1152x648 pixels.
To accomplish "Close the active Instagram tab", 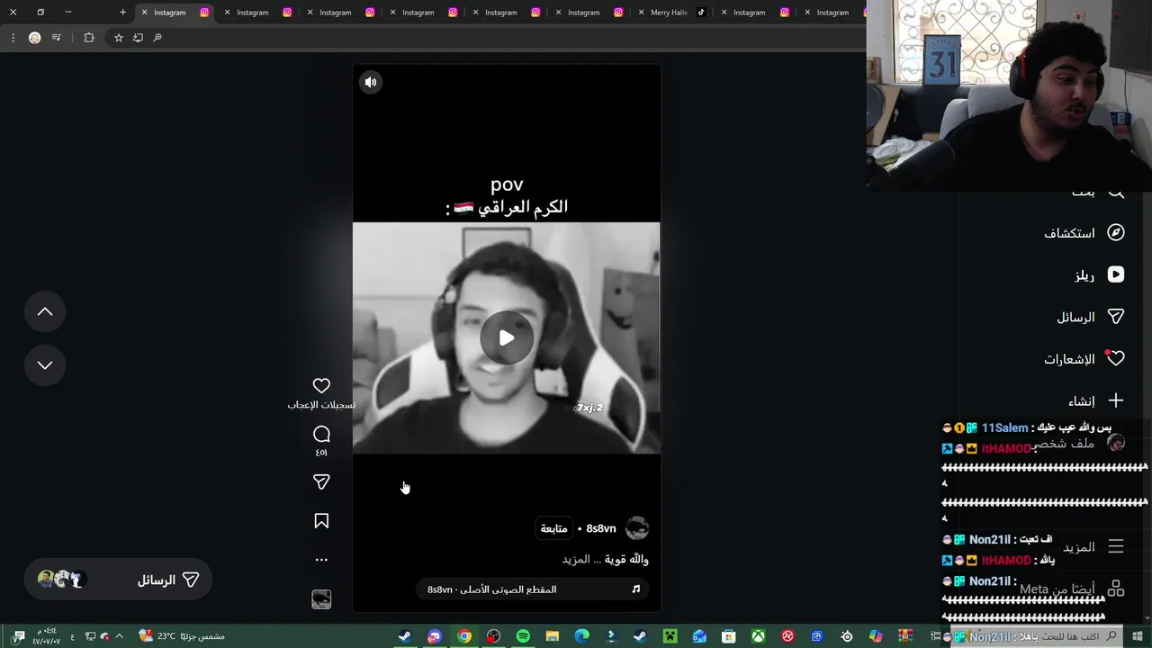I will [x=144, y=13].
